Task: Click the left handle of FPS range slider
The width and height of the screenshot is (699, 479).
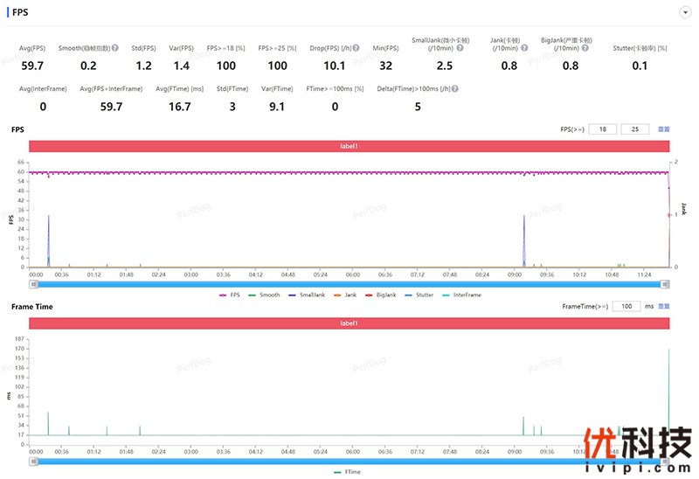Action: [x=34, y=284]
